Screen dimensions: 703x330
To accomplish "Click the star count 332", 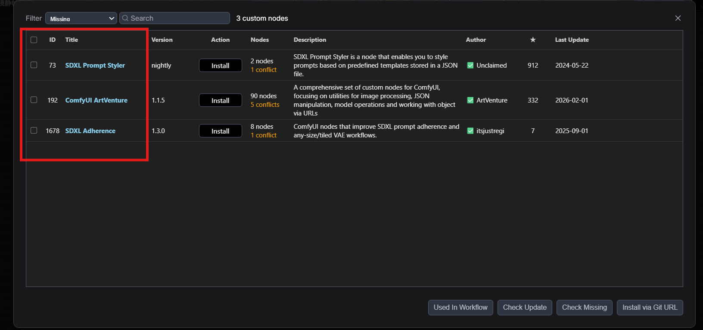I will click(x=533, y=100).
